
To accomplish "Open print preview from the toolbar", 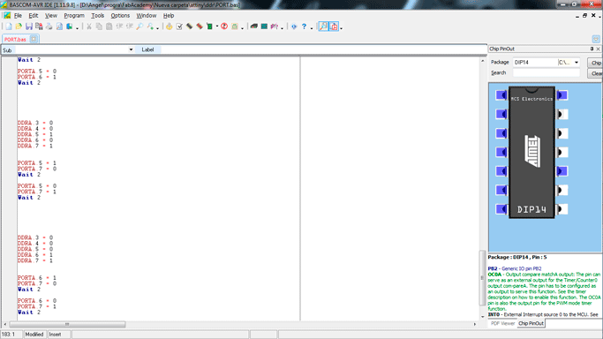I will [x=59, y=26].
